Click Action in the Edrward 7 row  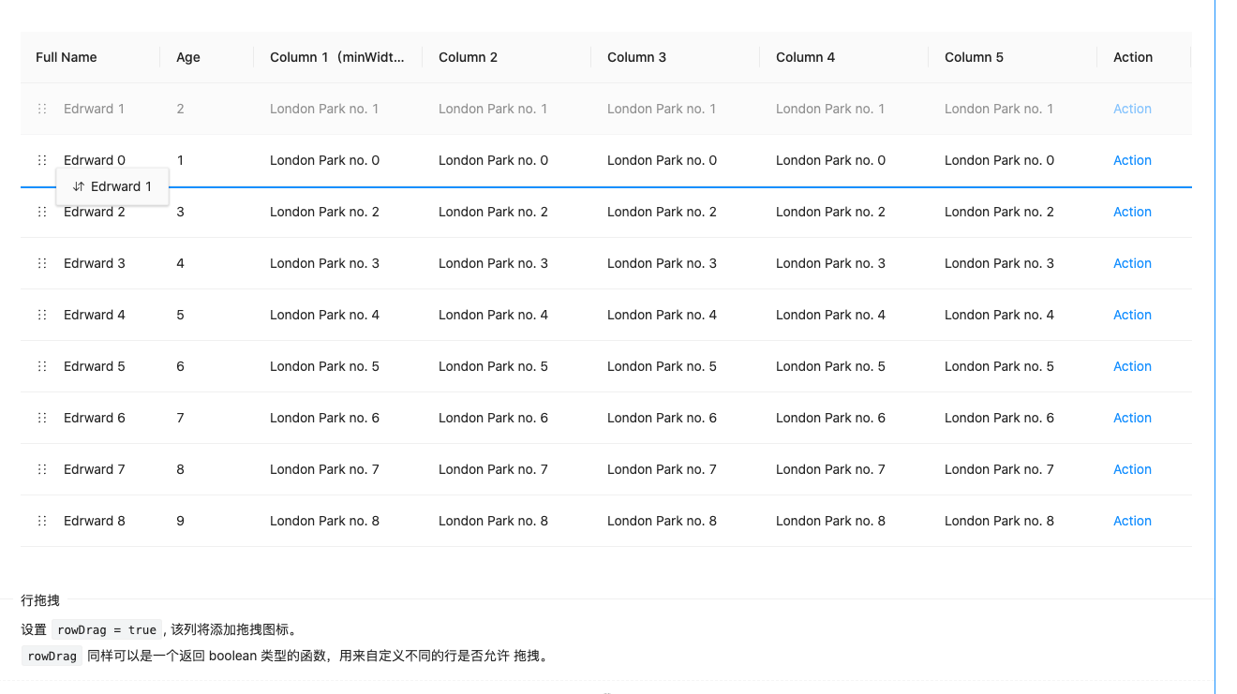pos(1132,469)
